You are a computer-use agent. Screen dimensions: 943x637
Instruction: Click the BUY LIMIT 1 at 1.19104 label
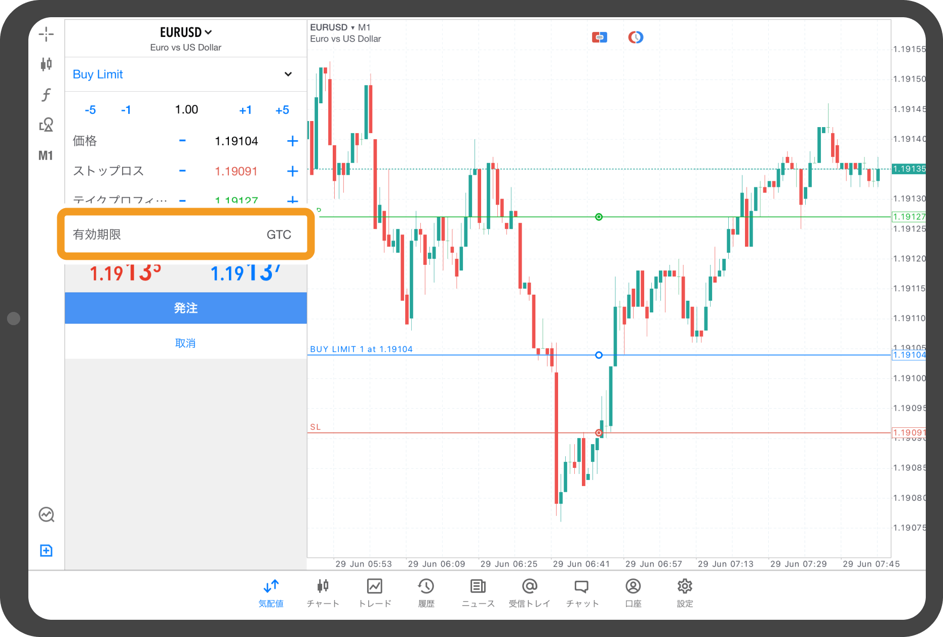point(361,349)
